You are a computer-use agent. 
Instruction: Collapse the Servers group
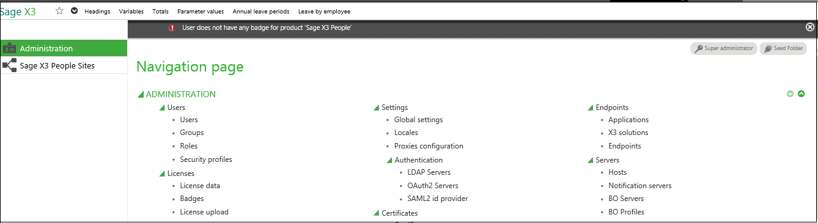591,161
